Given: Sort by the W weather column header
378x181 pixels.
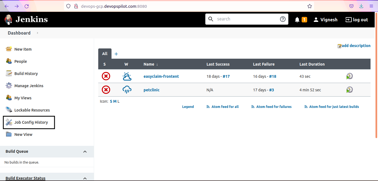Looking at the screenshot, I should pyautogui.click(x=126, y=64).
